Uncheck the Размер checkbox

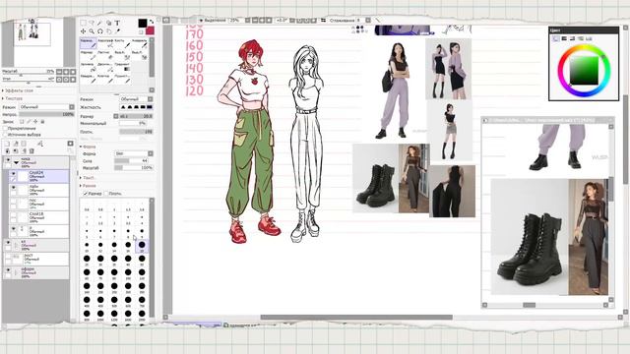point(85,194)
